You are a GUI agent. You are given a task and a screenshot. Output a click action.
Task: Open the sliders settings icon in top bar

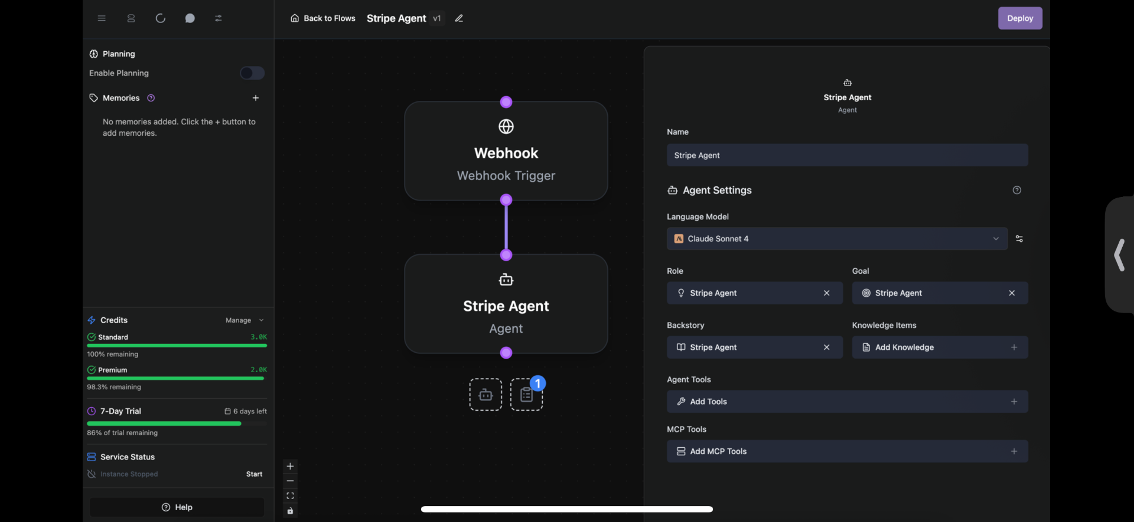[x=219, y=18]
